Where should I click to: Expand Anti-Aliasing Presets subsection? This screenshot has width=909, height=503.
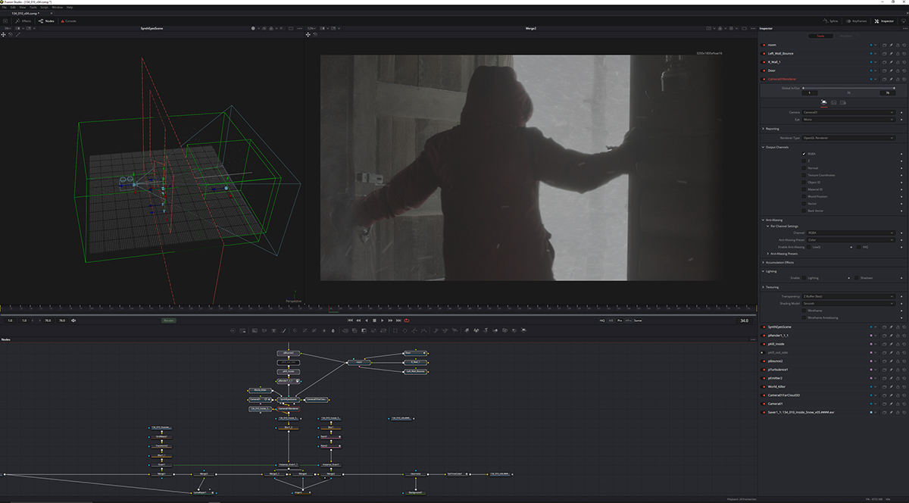[784, 253]
